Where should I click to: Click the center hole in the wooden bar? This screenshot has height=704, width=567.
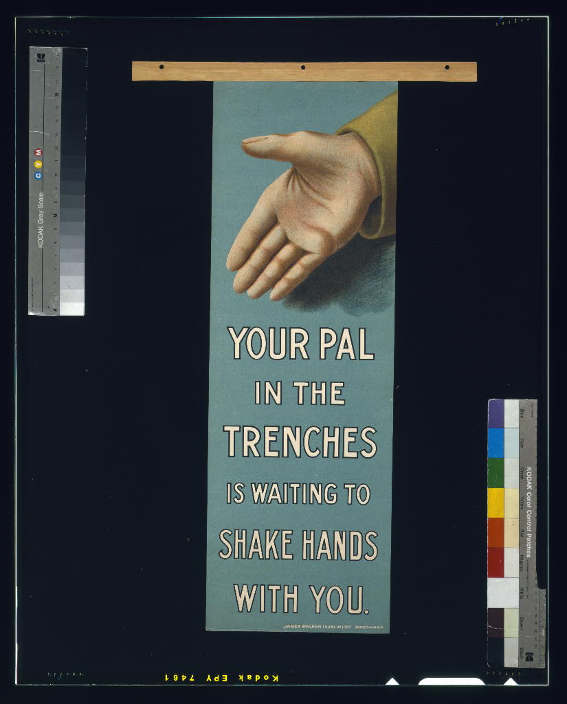coord(302,67)
